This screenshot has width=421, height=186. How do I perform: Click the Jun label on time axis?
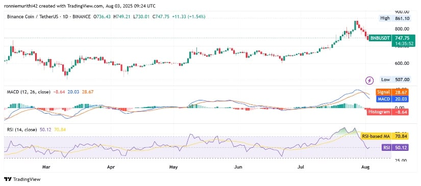(x=238, y=167)
